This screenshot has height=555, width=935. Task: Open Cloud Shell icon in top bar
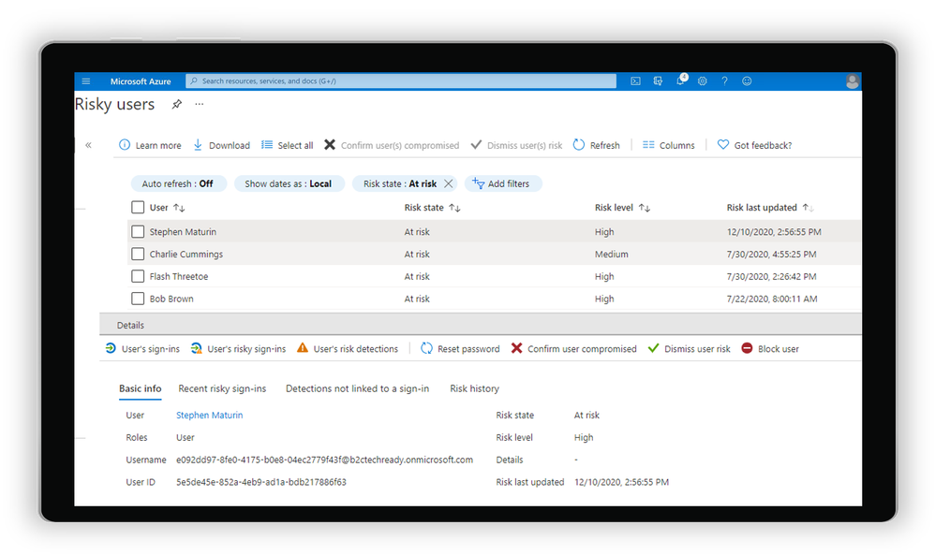pos(635,81)
